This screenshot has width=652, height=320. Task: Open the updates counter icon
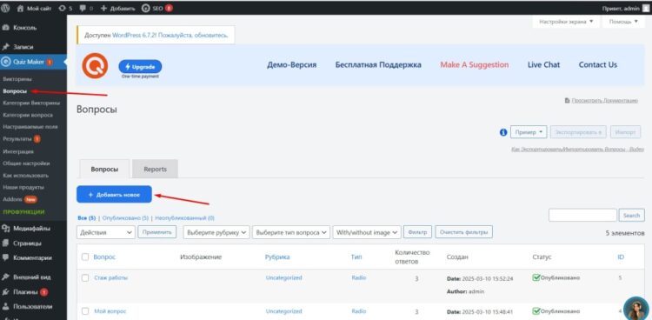(65, 8)
